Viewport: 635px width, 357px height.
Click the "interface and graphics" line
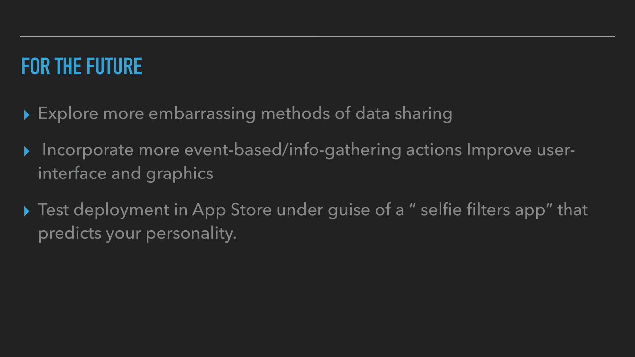tap(126, 174)
